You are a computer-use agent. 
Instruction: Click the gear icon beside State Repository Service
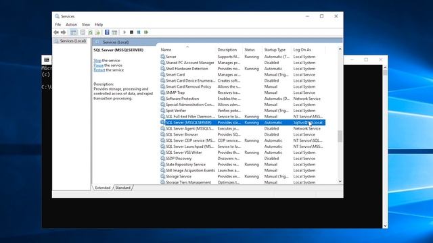[x=162, y=164]
